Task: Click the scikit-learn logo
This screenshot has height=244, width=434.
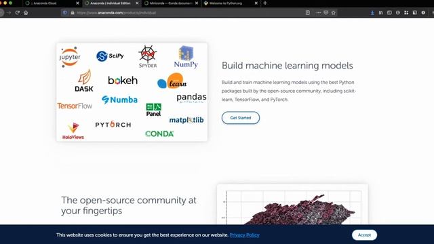Action: pyautogui.click(x=172, y=81)
